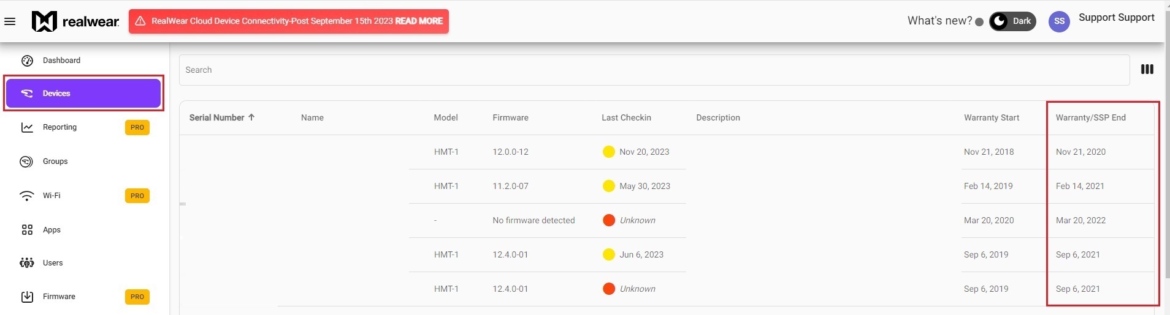Sort by Serial Number column arrow

pos(251,117)
